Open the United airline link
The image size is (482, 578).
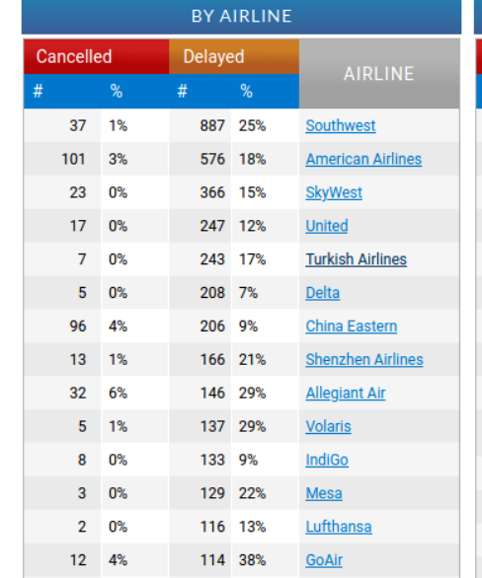pos(327,226)
